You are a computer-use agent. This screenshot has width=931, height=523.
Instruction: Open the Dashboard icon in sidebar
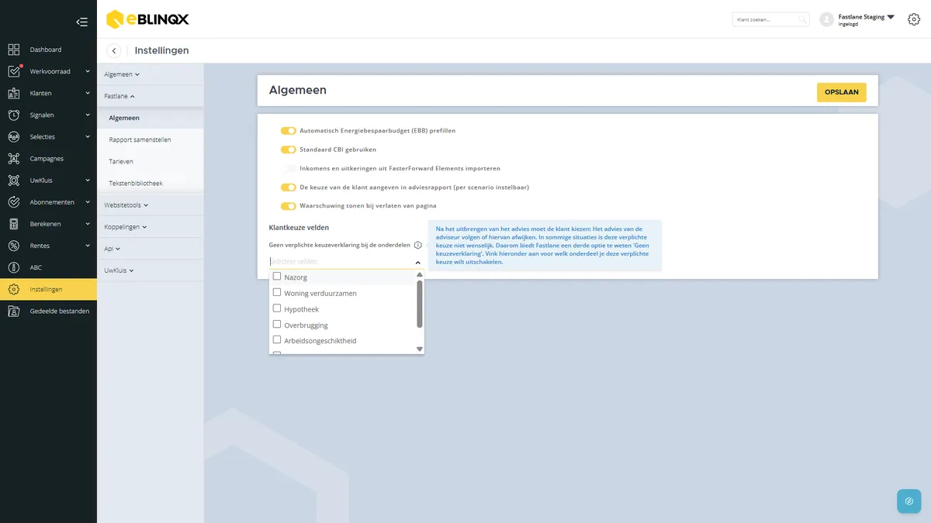14,50
